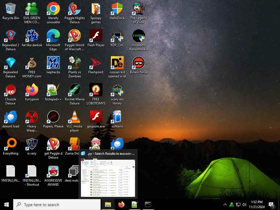Viewport: 280px width, 210px height.
Task: Open the Action Center notifications icon
Action: coord(272,205)
